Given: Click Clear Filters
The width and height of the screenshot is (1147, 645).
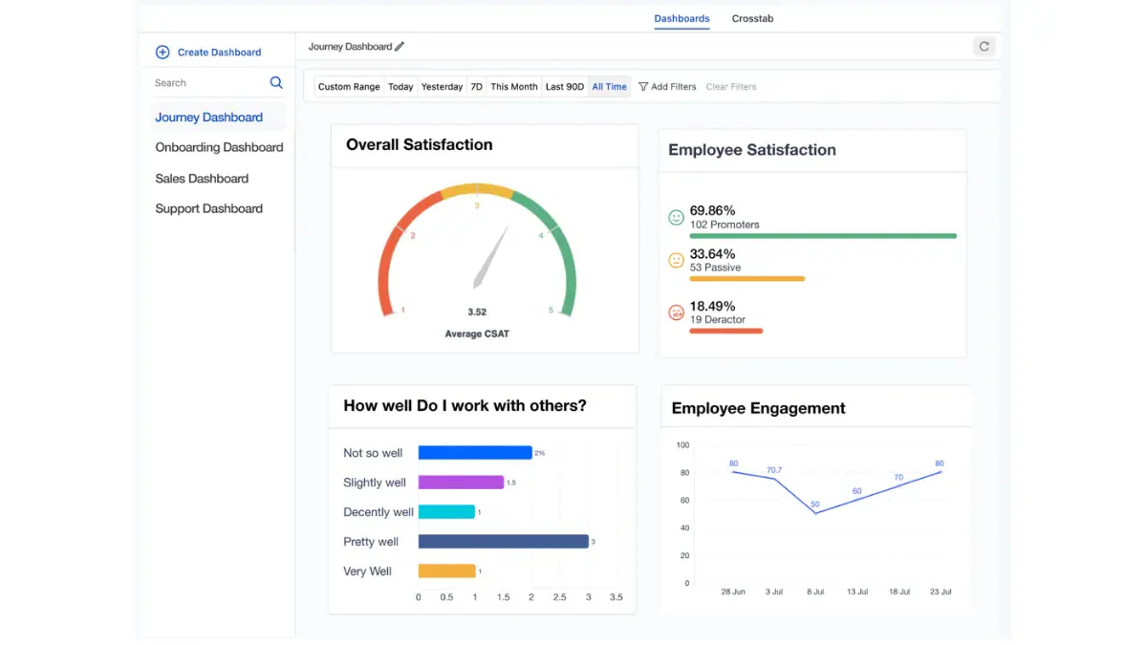Looking at the screenshot, I should pyautogui.click(x=731, y=87).
